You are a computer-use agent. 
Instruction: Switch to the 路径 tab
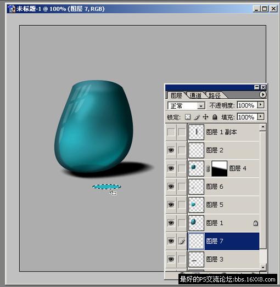(215, 95)
